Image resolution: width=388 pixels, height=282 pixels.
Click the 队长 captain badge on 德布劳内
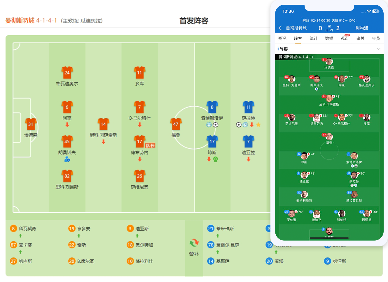pyautogui.click(x=150, y=146)
